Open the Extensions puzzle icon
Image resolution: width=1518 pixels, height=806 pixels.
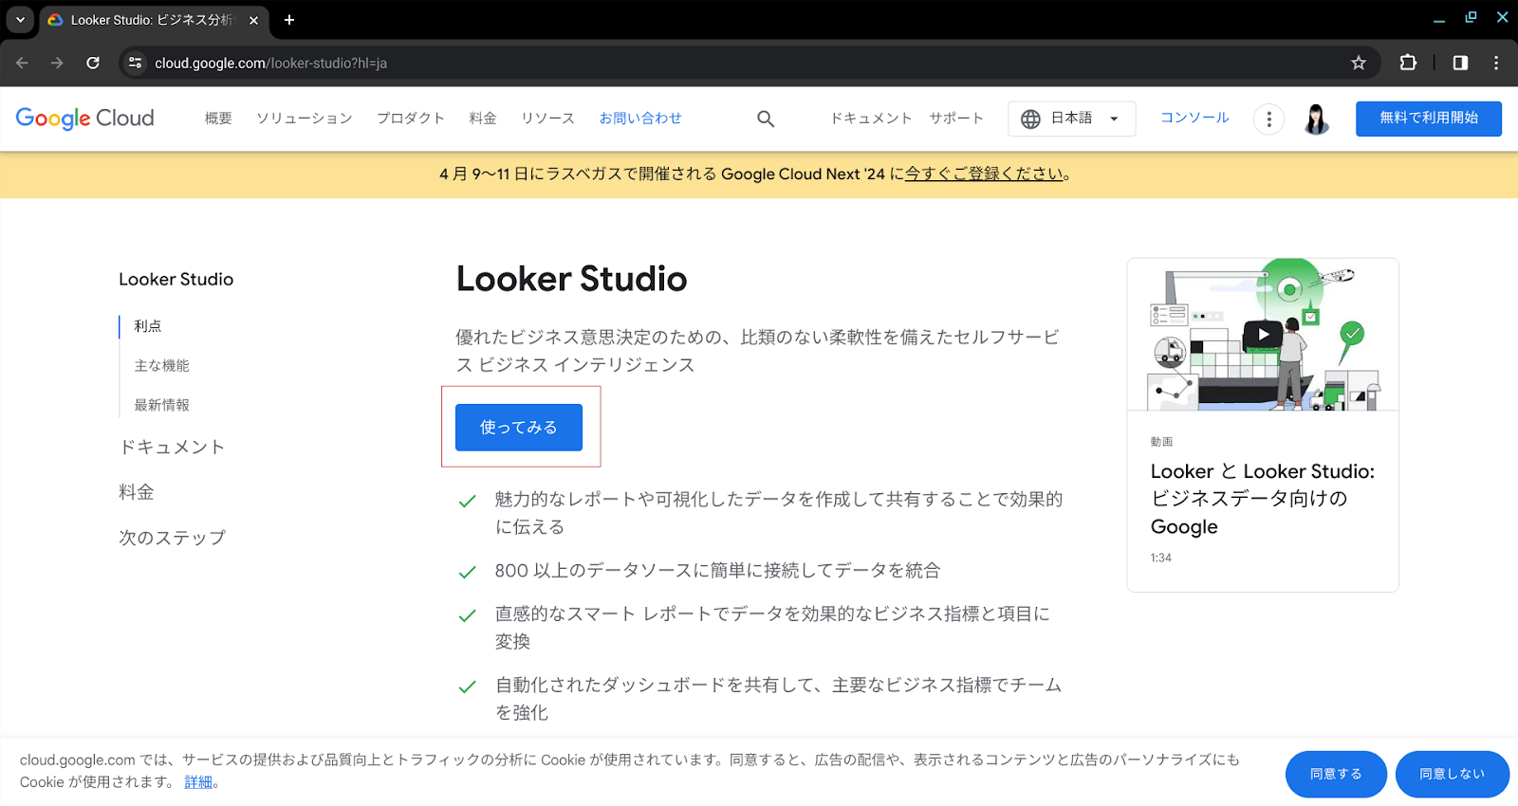pos(1408,63)
